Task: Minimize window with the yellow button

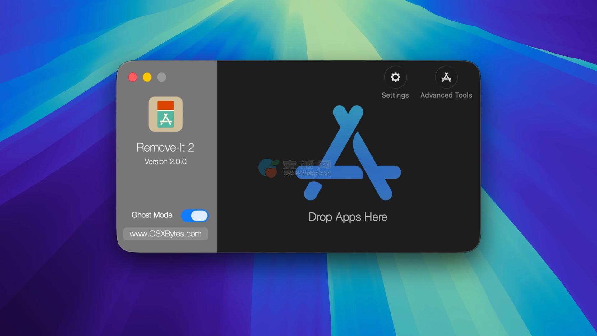Action: pos(147,77)
